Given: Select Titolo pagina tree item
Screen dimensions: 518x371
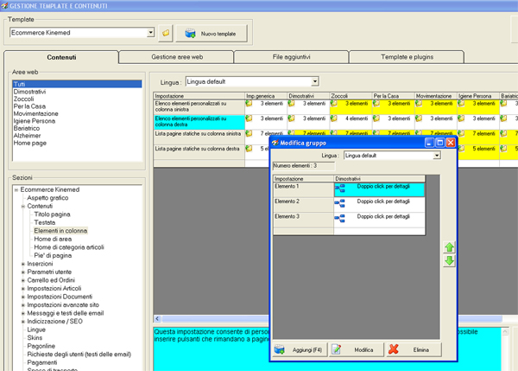Looking at the screenshot, I should point(52,214).
